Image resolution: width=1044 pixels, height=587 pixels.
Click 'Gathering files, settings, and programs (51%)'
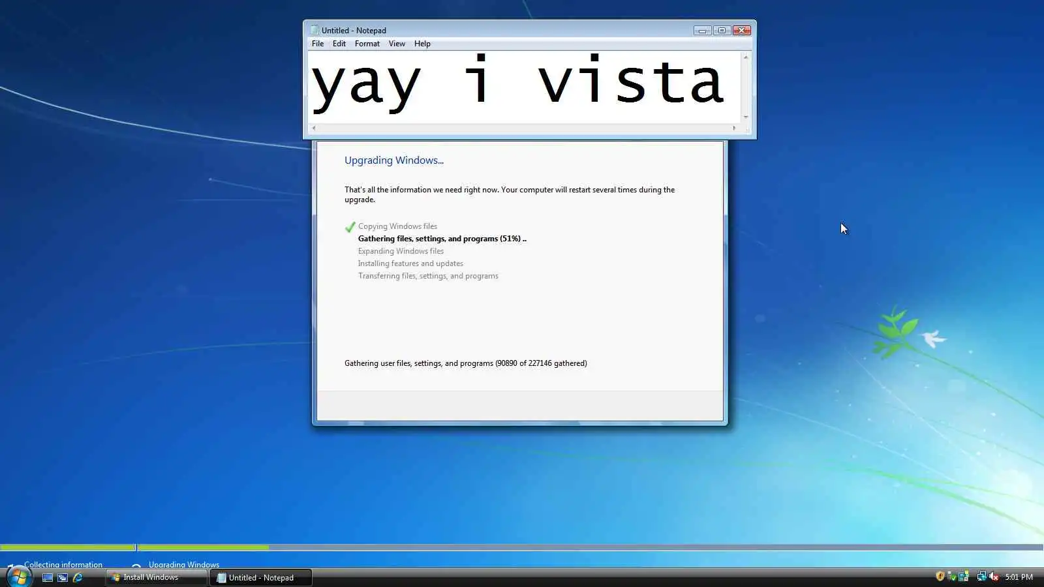(x=442, y=239)
